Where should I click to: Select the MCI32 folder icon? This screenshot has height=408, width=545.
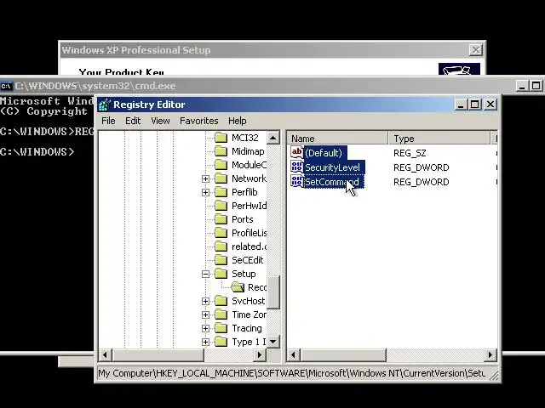221,138
